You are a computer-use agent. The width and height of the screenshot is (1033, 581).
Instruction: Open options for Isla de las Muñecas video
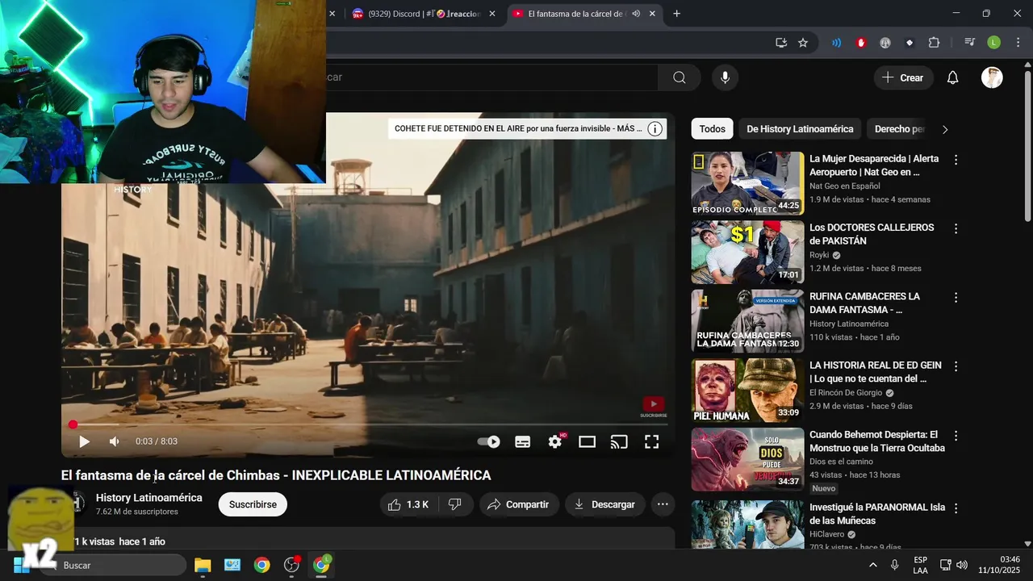tap(956, 508)
